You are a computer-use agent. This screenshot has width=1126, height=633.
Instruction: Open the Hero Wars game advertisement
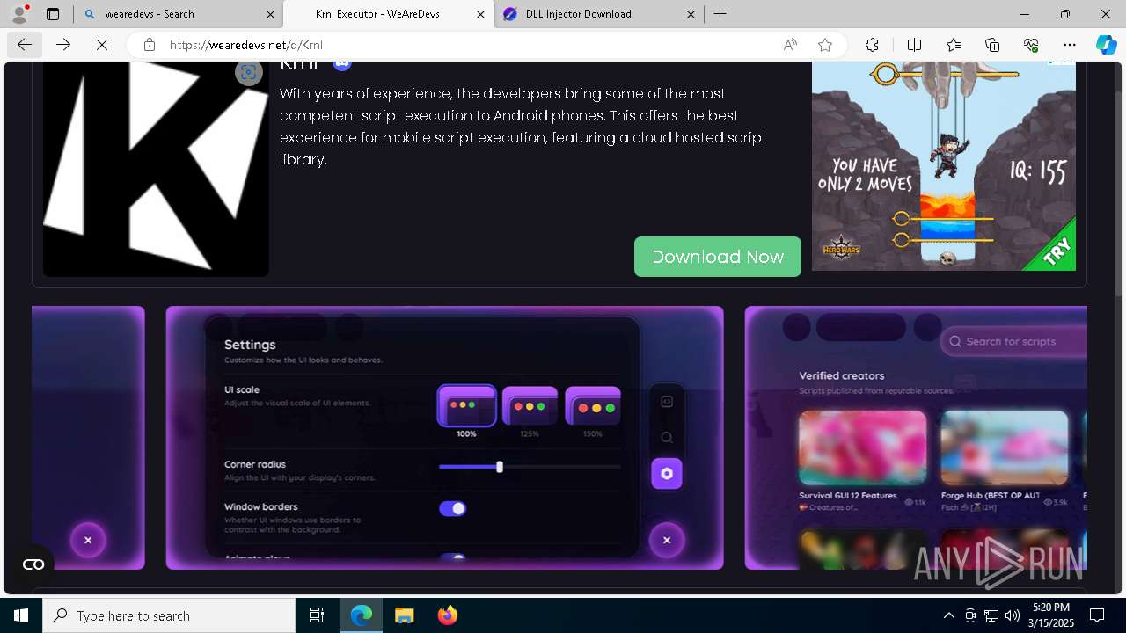[x=943, y=166]
